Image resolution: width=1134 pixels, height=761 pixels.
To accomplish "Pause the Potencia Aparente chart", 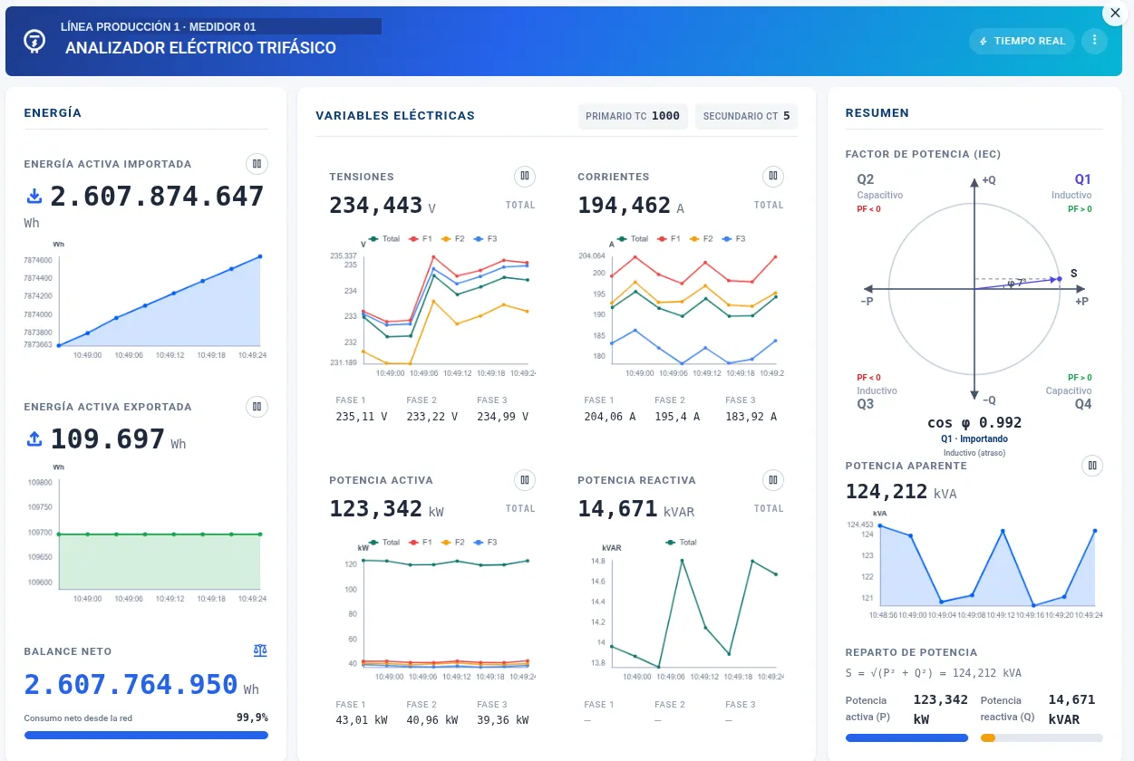I will 1092,465.
